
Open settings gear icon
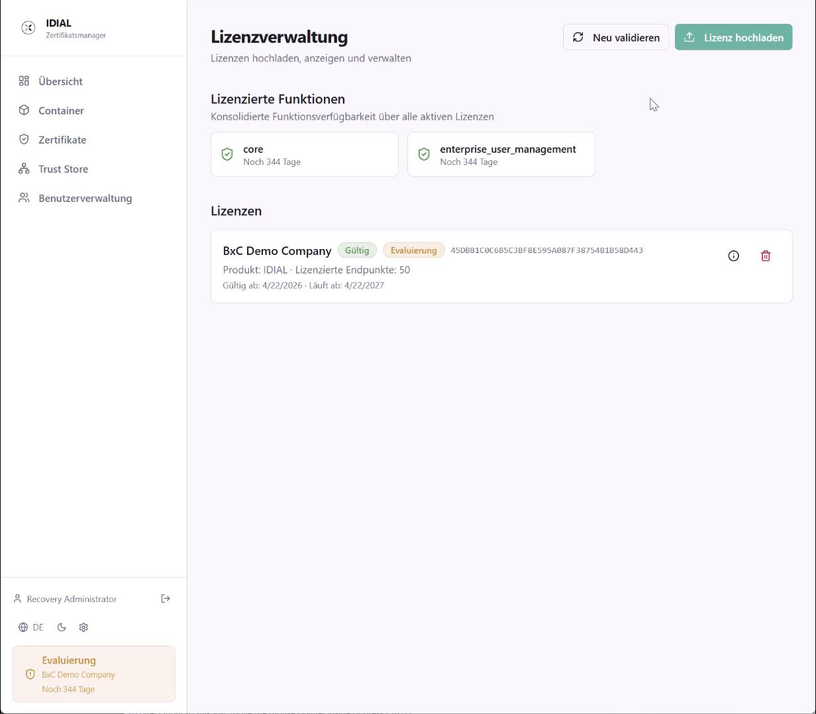tap(83, 627)
